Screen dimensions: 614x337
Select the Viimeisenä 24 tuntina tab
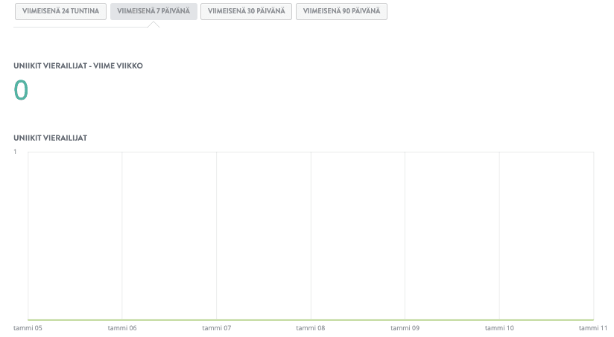pos(60,11)
